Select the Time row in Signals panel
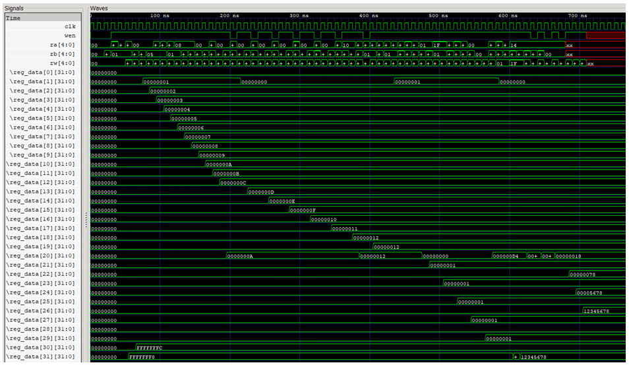 [x=13, y=18]
